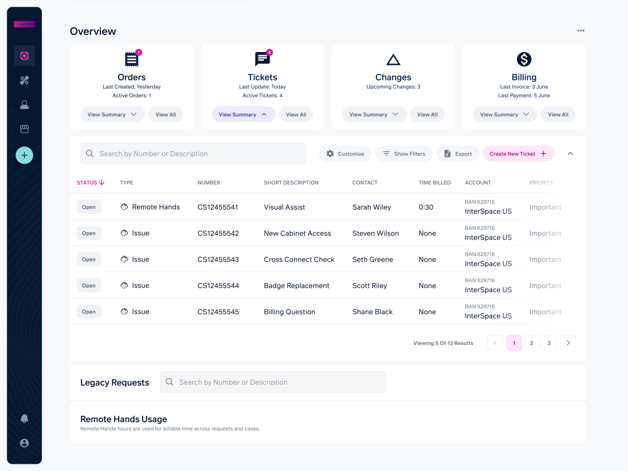Image resolution: width=628 pixels, height=471 pixels.
Task: Open the dashboard icon in sidebar
Action: [x=24, y=56]
